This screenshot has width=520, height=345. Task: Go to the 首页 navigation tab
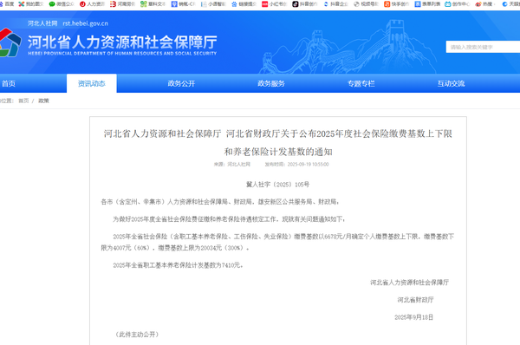(9, 83)
